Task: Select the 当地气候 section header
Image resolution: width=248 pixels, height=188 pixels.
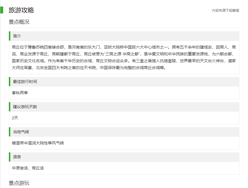Action: tap(21, 132)
